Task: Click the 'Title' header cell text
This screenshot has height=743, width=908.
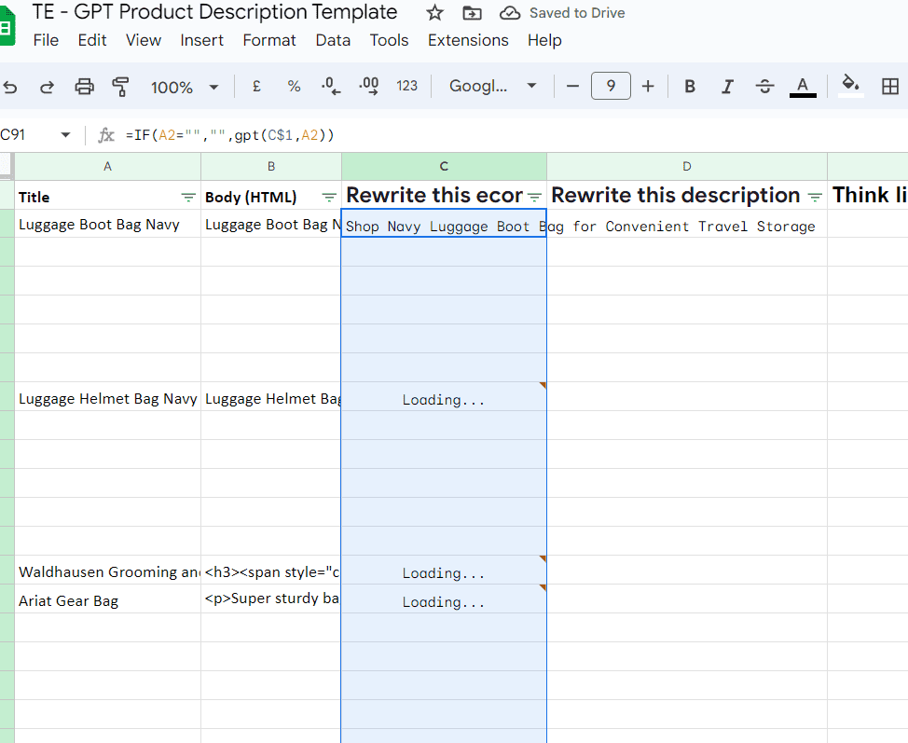Action: 34,198
